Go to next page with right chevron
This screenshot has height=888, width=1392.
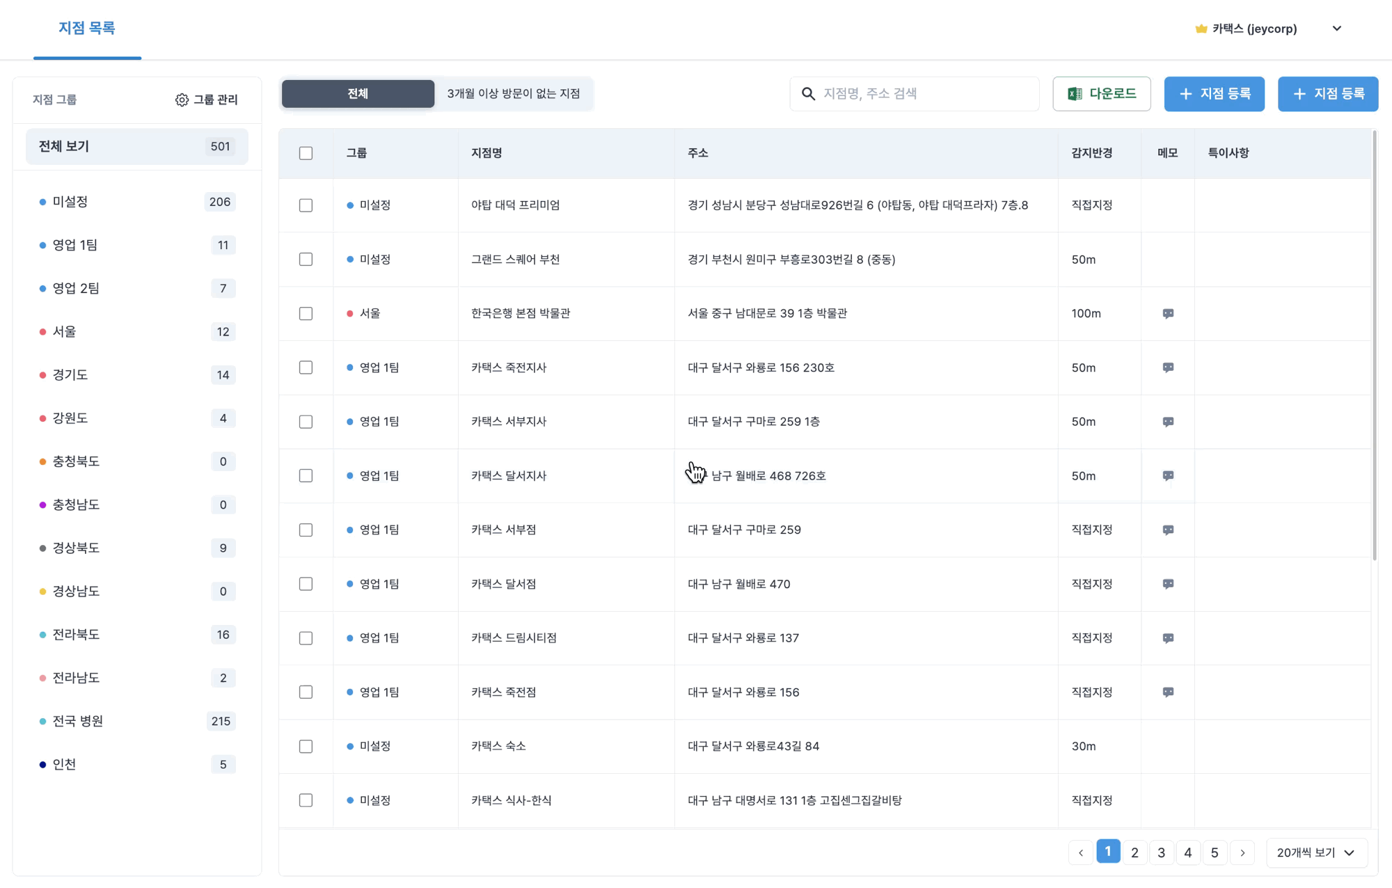[1242, 853]
